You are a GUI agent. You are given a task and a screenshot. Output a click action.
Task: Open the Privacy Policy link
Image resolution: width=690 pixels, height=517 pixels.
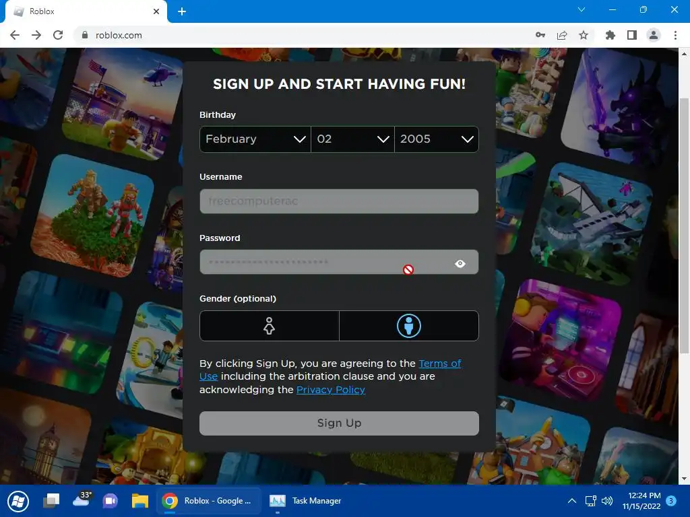pos(330,390)
